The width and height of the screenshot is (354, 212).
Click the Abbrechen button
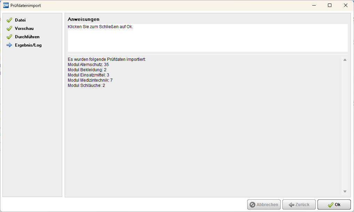coord(264,205)
